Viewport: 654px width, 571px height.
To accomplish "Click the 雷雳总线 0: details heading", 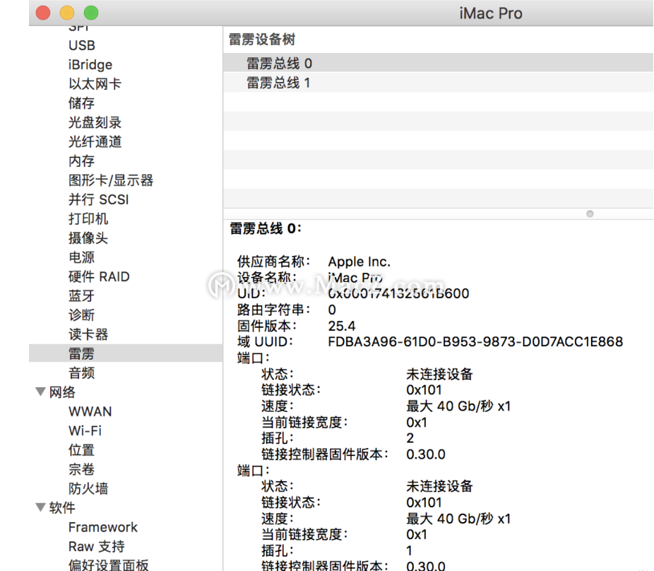I will point(266,228).
